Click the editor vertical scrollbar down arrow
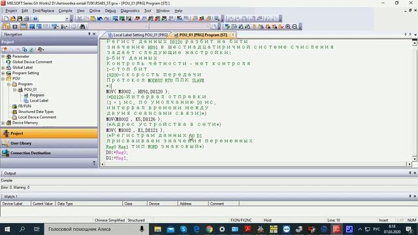Viewport: 418px width, 235px height. [x=415, y=159]
